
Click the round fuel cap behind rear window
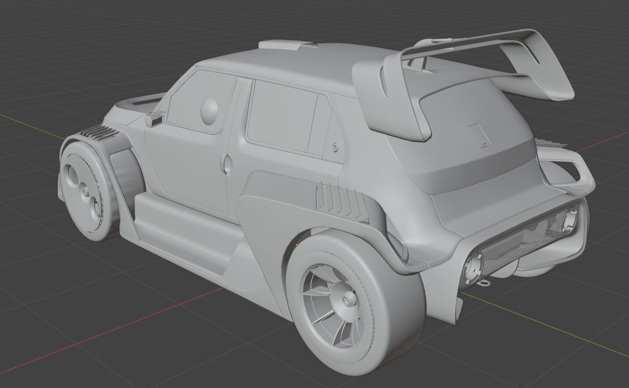335,147
